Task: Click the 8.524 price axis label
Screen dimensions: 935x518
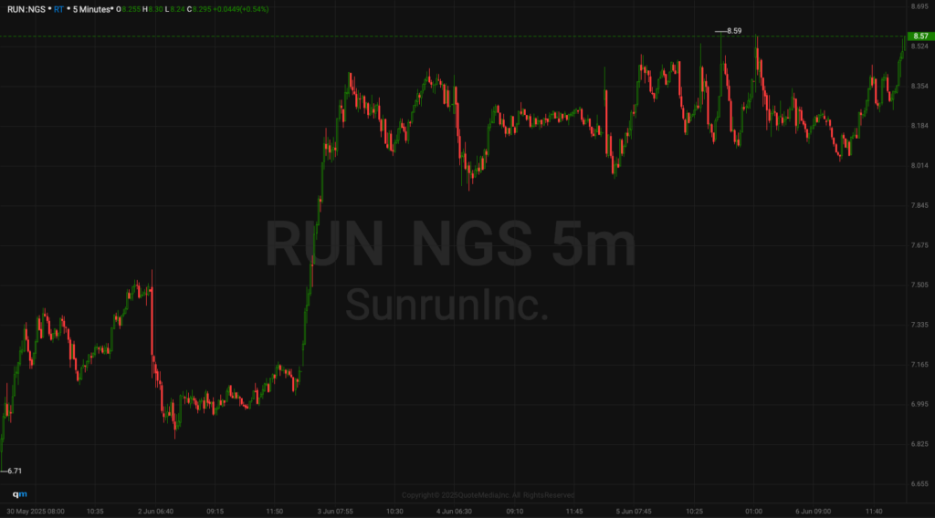Action: pos(919,47)
